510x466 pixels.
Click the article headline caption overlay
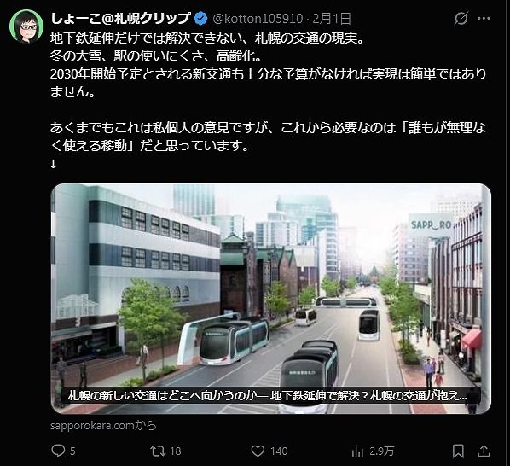tap(268, 395)
